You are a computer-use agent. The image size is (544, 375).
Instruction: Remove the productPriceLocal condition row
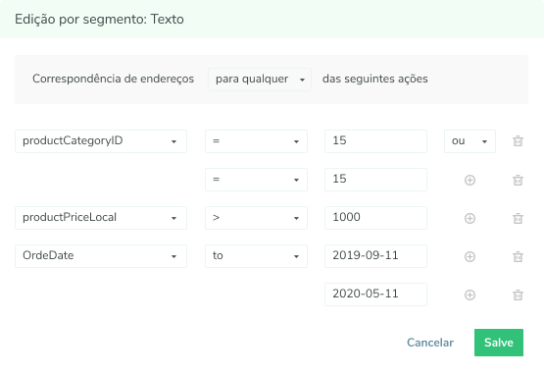pos(518,218)
